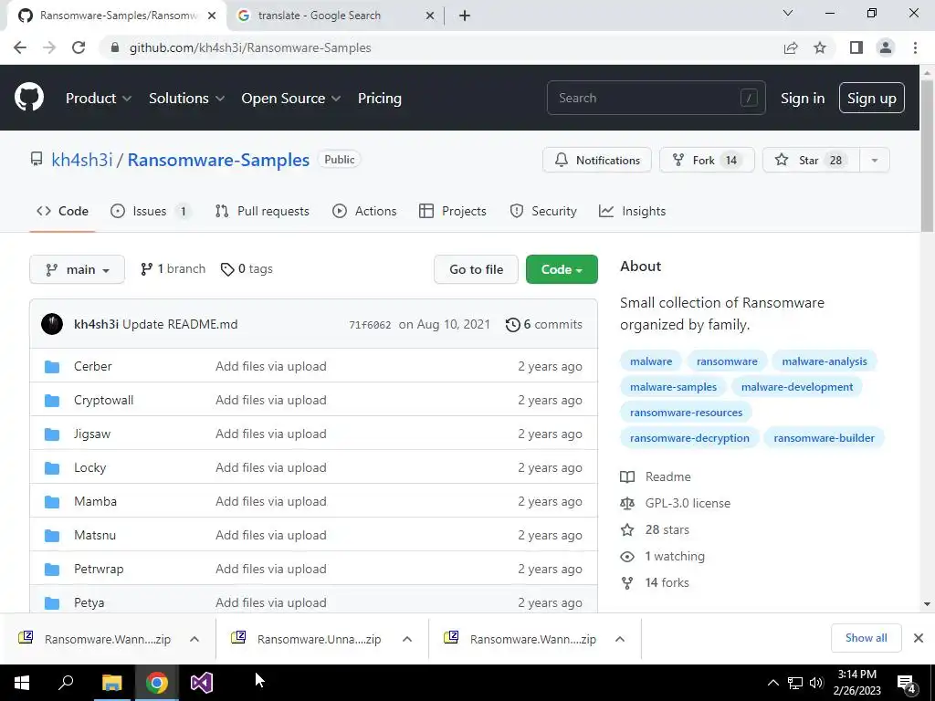Click the Mamba folder icon

[x=52, y=501]
